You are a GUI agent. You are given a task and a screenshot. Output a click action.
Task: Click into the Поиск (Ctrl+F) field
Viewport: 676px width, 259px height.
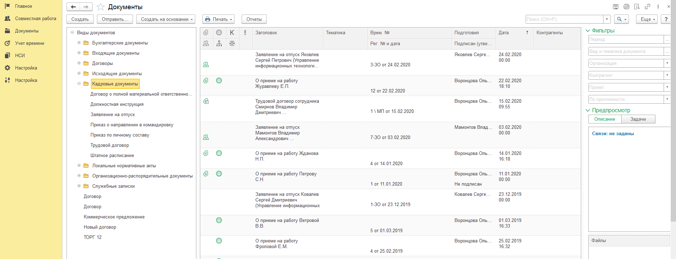564,19
